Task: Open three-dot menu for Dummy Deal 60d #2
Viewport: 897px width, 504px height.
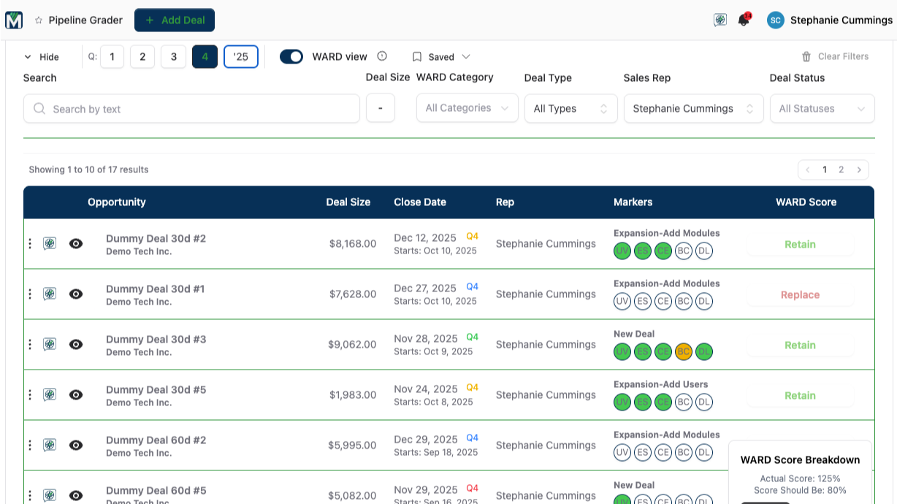Action: [x=30, y=445]
